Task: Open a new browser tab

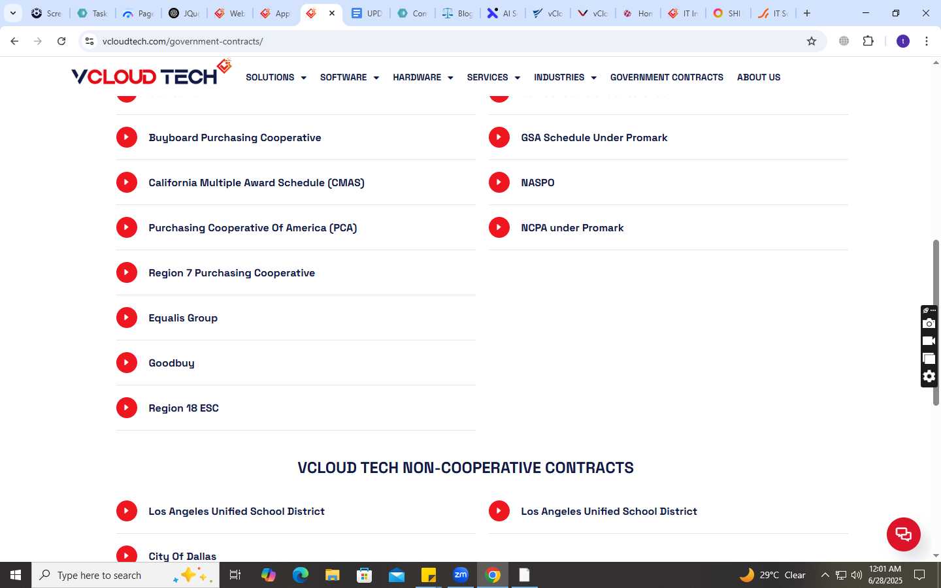Action: point(807,13)
